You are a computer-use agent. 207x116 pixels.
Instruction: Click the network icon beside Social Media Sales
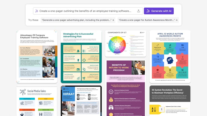point(23,92)
